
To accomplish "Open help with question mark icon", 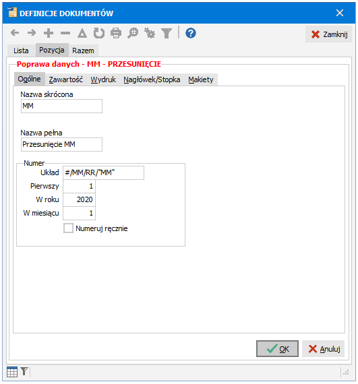I will click(191, 33).
